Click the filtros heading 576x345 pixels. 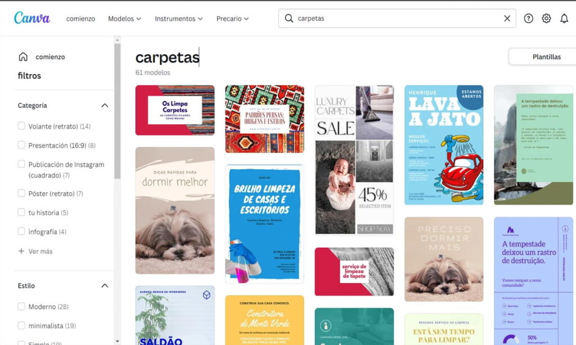(x=29, y=76)
